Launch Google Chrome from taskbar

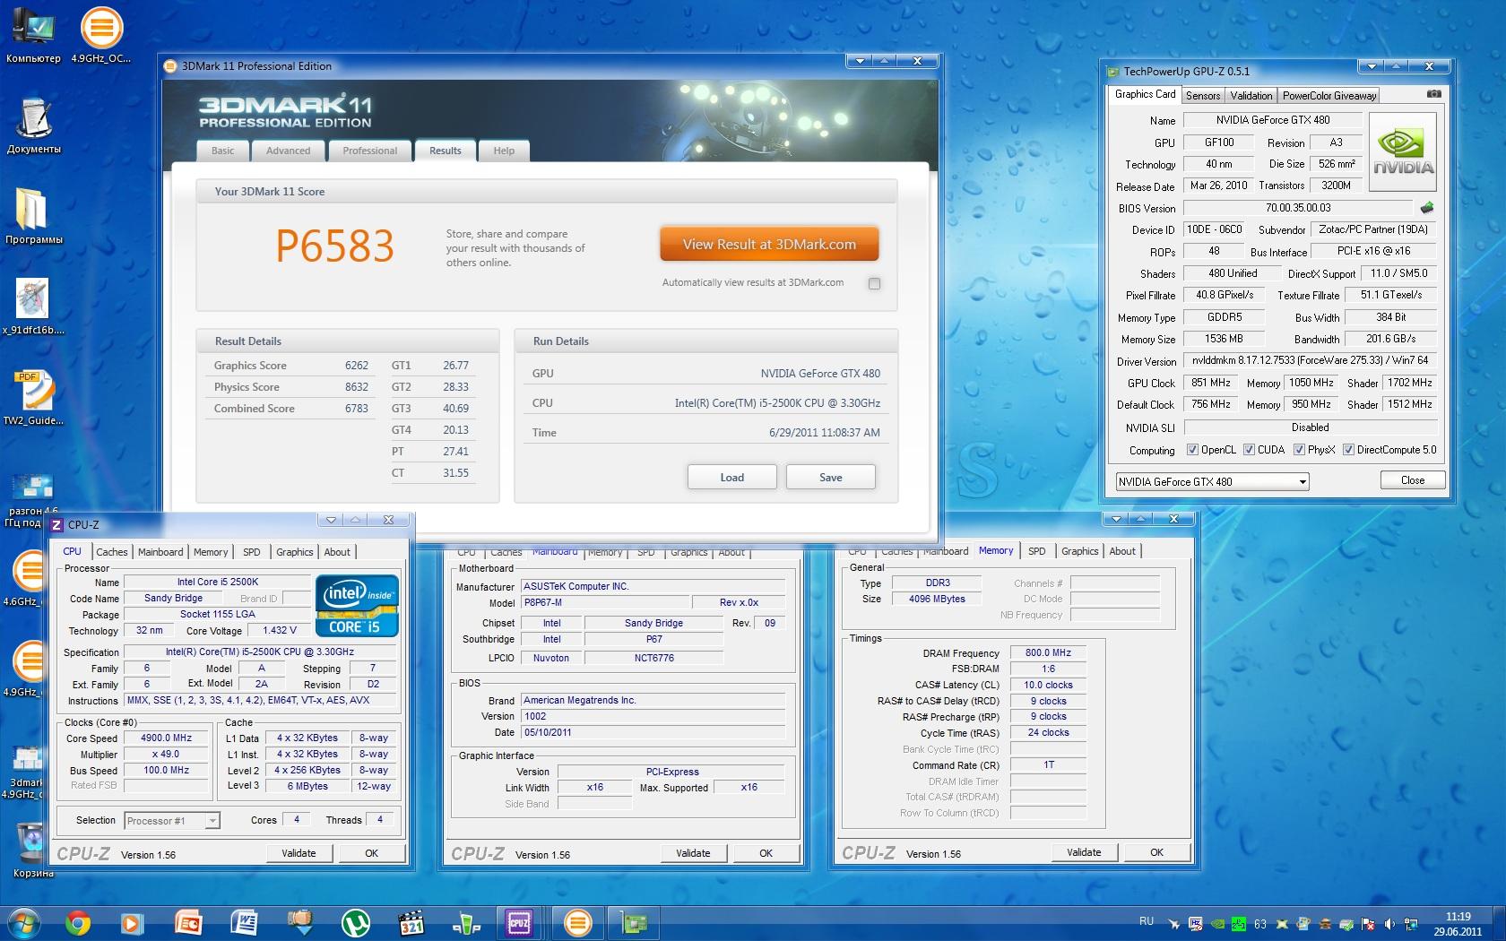[78, 922]
